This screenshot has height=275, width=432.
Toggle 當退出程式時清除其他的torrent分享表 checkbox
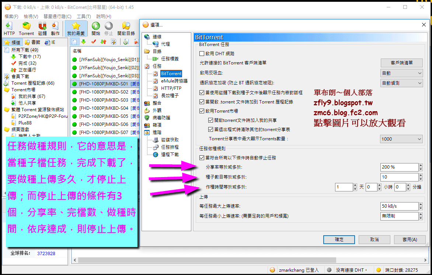pyautogui.click(x=211, y=129)
